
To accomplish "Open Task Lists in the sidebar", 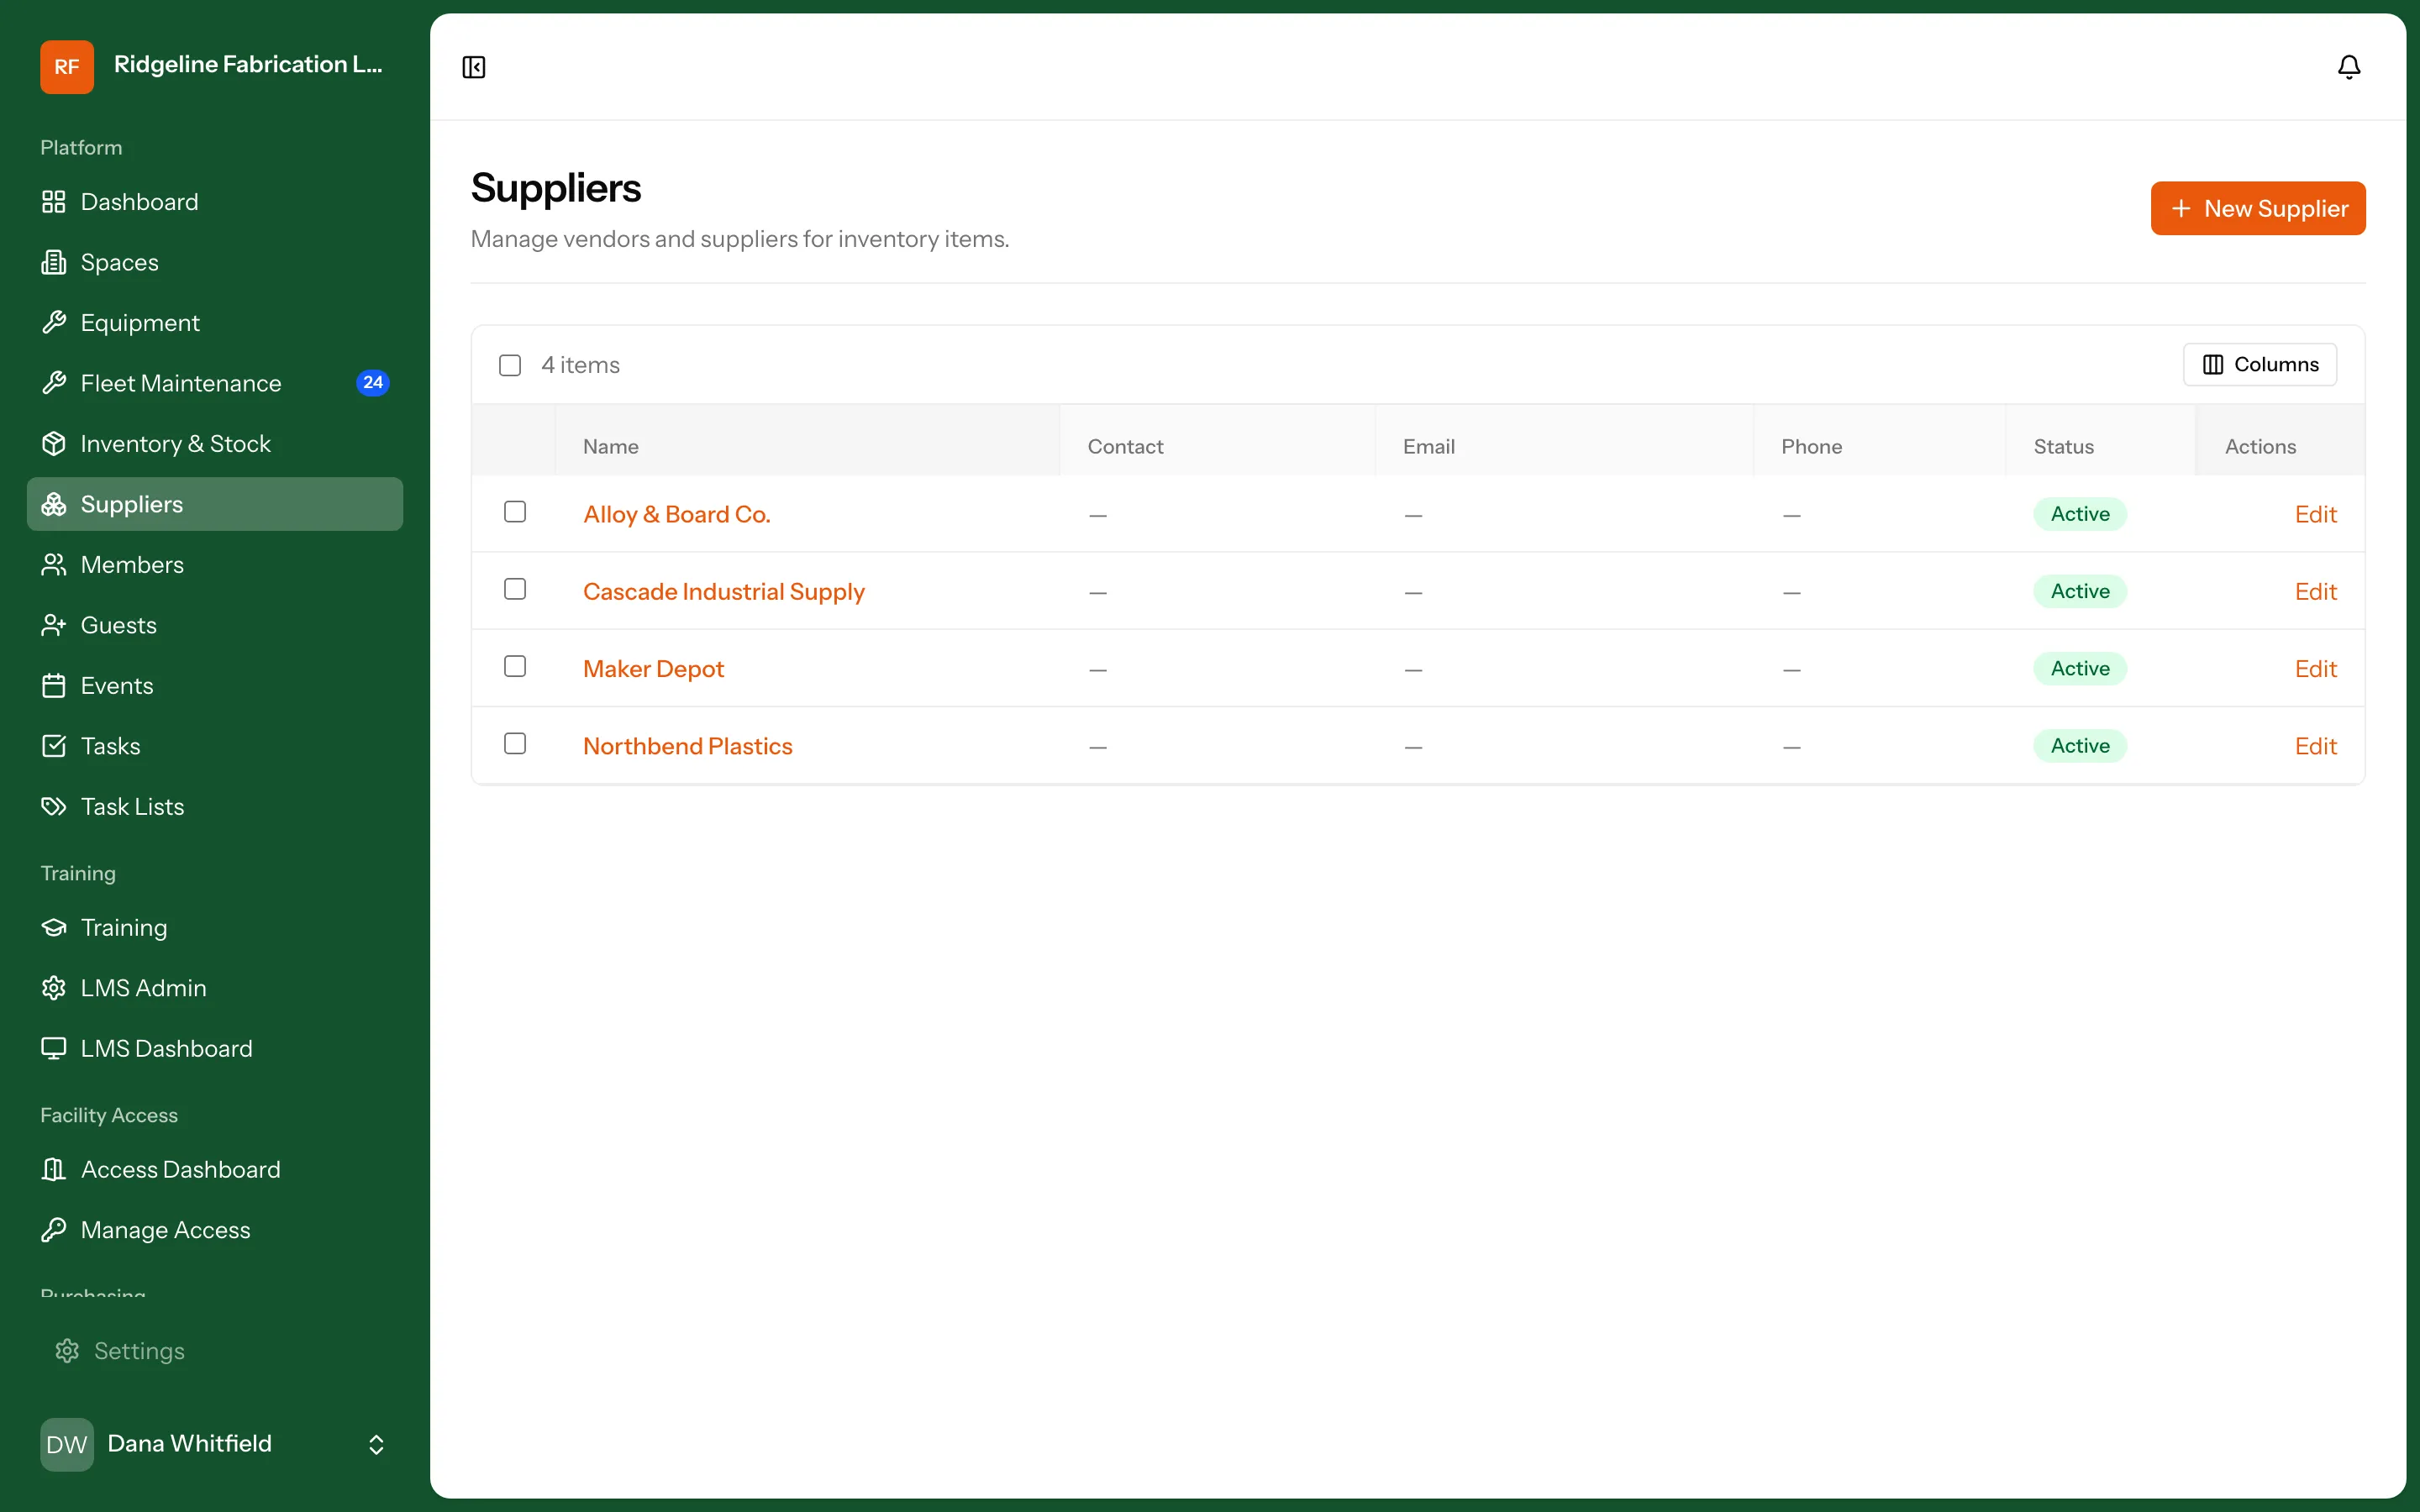I will click(x=215, y=807).
